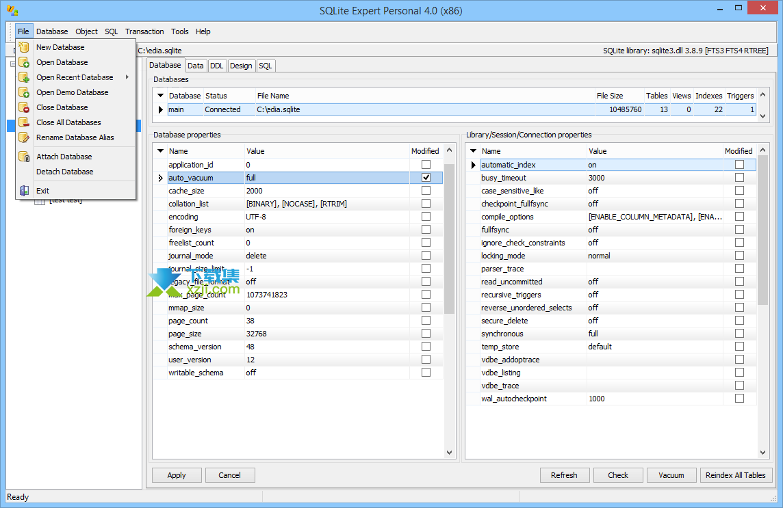Switch to the SQL tab
The height and width of the screenshot is (508, 783).
click(x=265, y=66)
